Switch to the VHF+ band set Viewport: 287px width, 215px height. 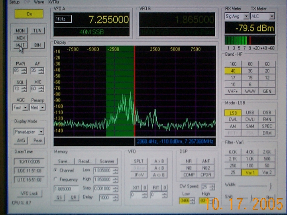233,91
